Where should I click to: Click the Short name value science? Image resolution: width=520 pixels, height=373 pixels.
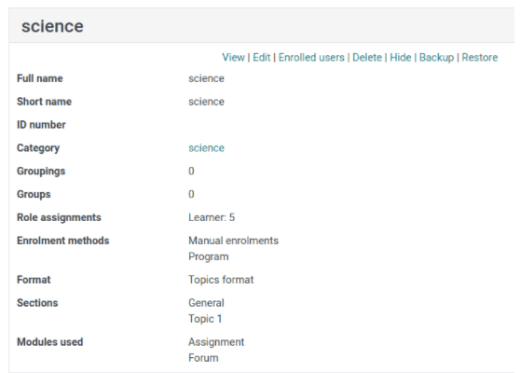[x=206, y=102]
